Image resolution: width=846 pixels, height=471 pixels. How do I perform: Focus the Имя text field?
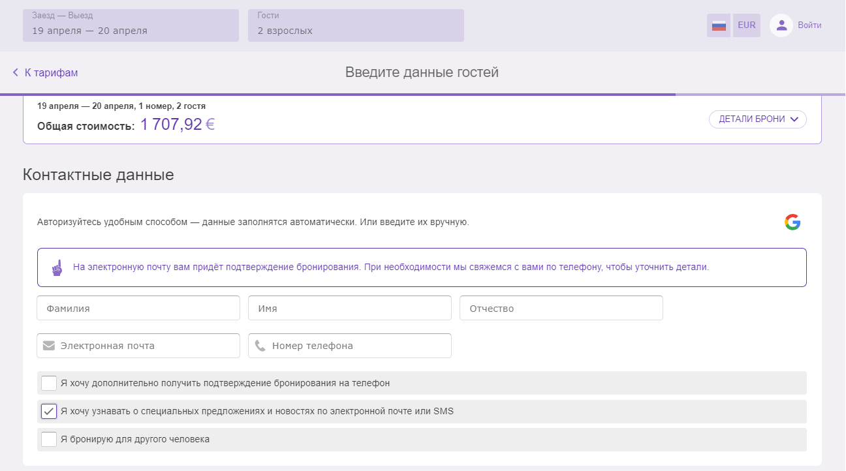coord(350,308)
